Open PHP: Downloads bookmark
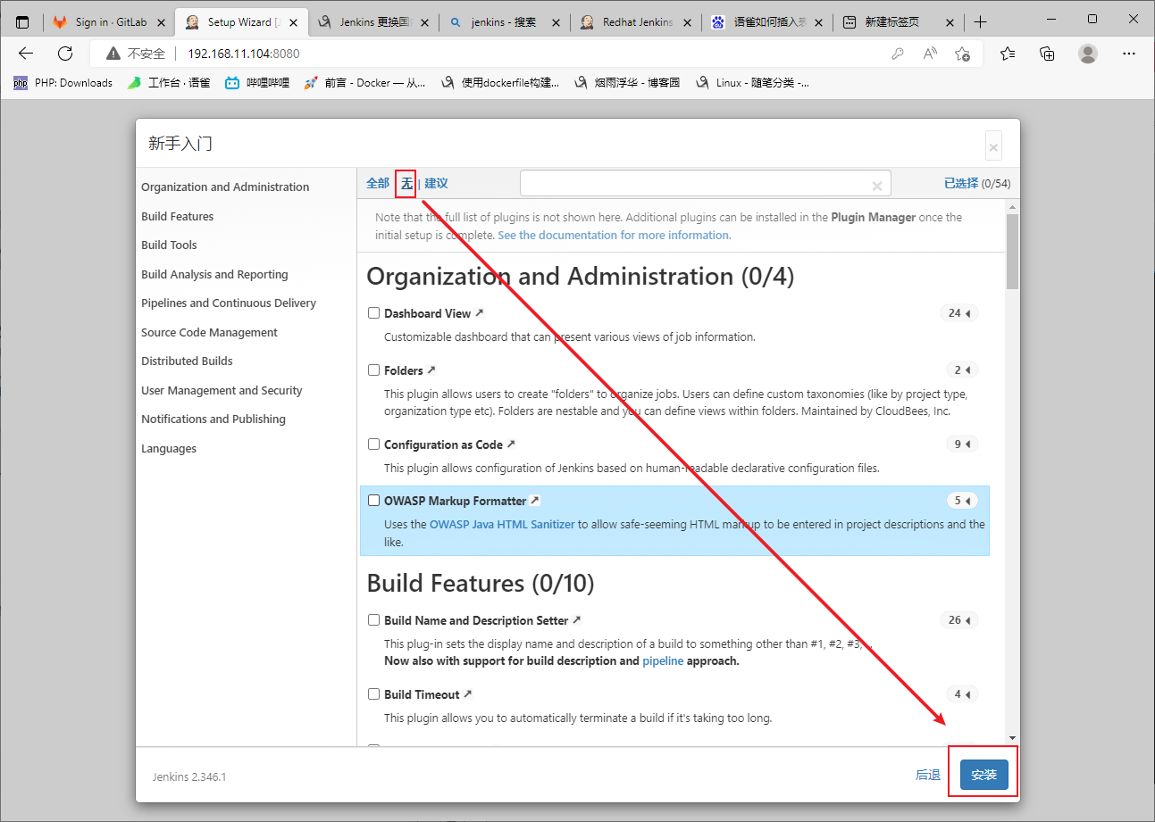1155x822 pixels. [63, 83]
